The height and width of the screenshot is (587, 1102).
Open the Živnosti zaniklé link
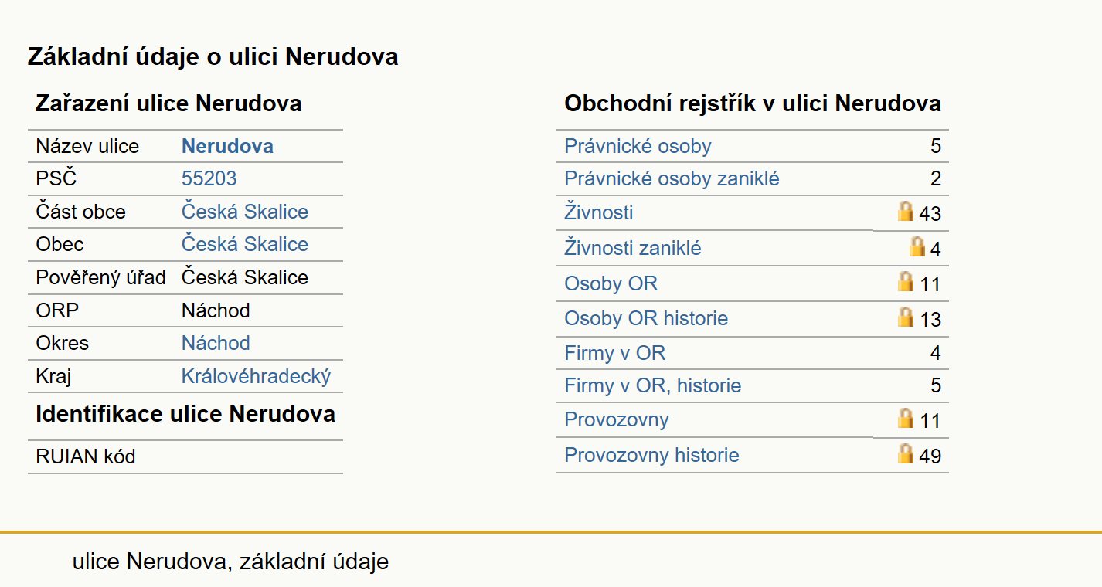coord(633,249)
